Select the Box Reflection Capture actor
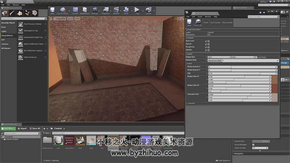Screen dimensions: 290x163 [x=33, y=51]
